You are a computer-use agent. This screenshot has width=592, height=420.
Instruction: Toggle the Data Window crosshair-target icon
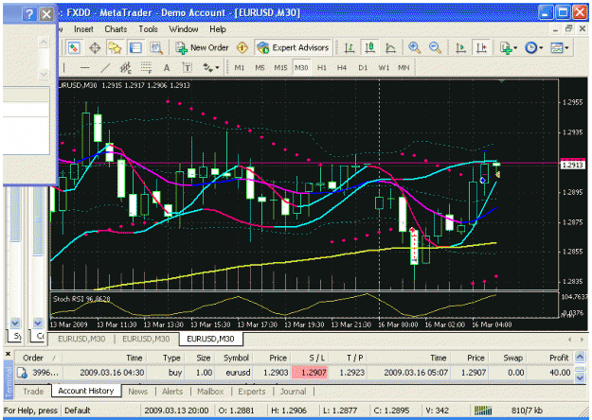tap(95, 48)
